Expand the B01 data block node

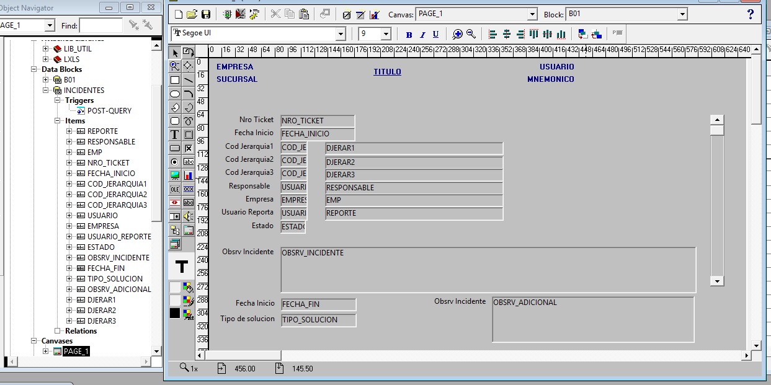pos(45,80)
